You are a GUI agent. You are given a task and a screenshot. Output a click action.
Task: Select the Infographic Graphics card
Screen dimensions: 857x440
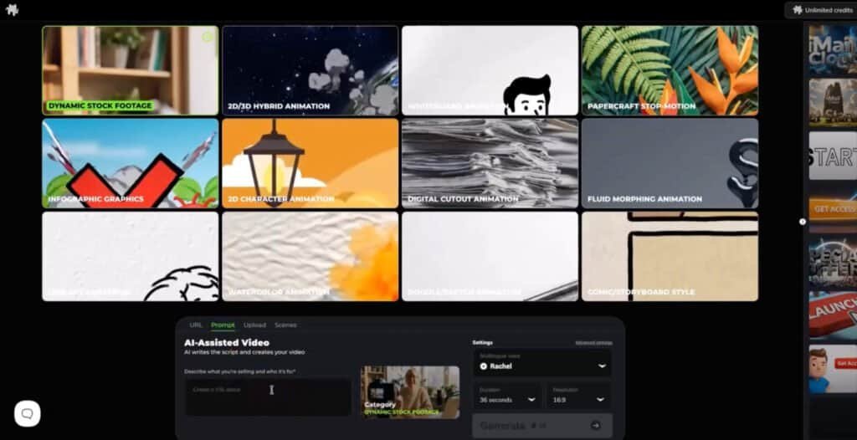click(x=130, y=163)
